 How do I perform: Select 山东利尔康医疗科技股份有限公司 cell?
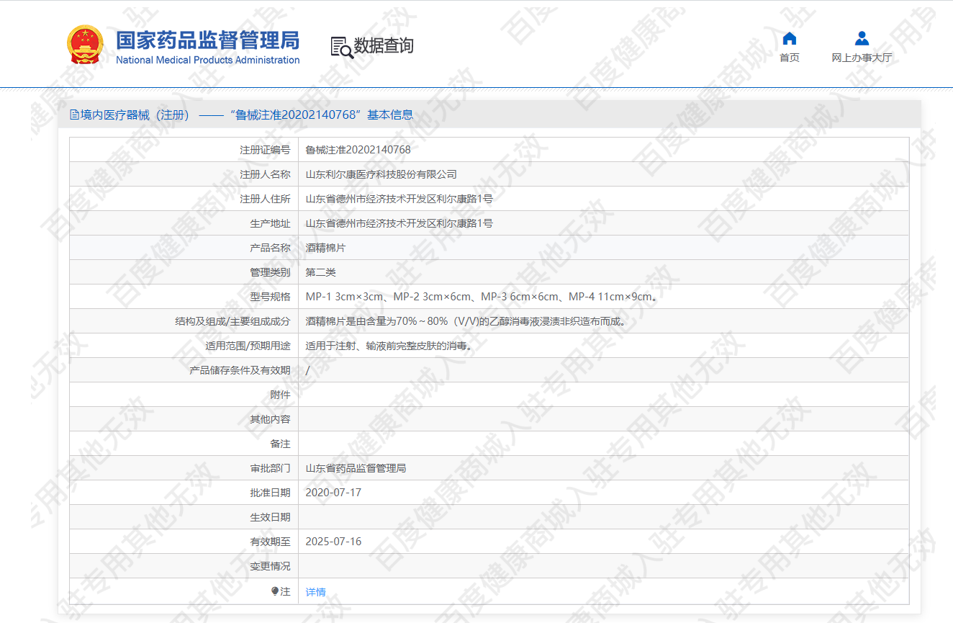(x=381, y=174)
